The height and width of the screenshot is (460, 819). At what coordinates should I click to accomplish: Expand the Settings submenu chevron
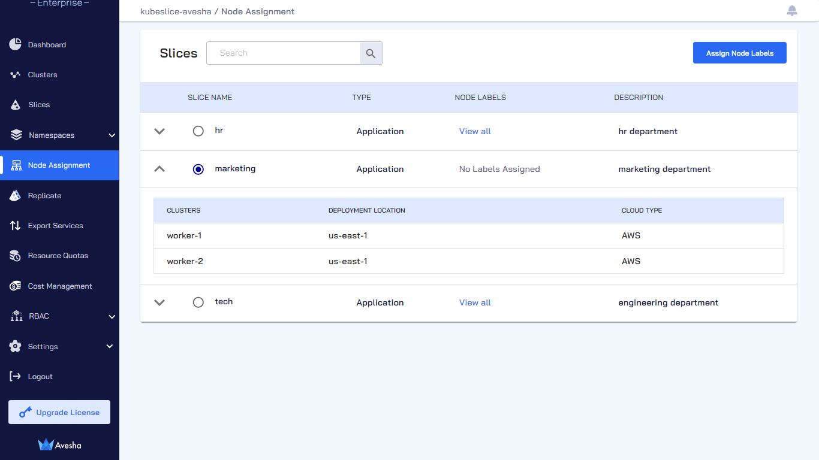110,346
